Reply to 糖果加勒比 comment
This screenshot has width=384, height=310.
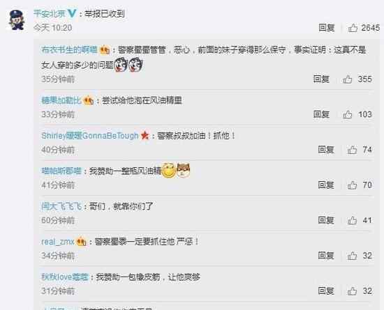[321, 114]
